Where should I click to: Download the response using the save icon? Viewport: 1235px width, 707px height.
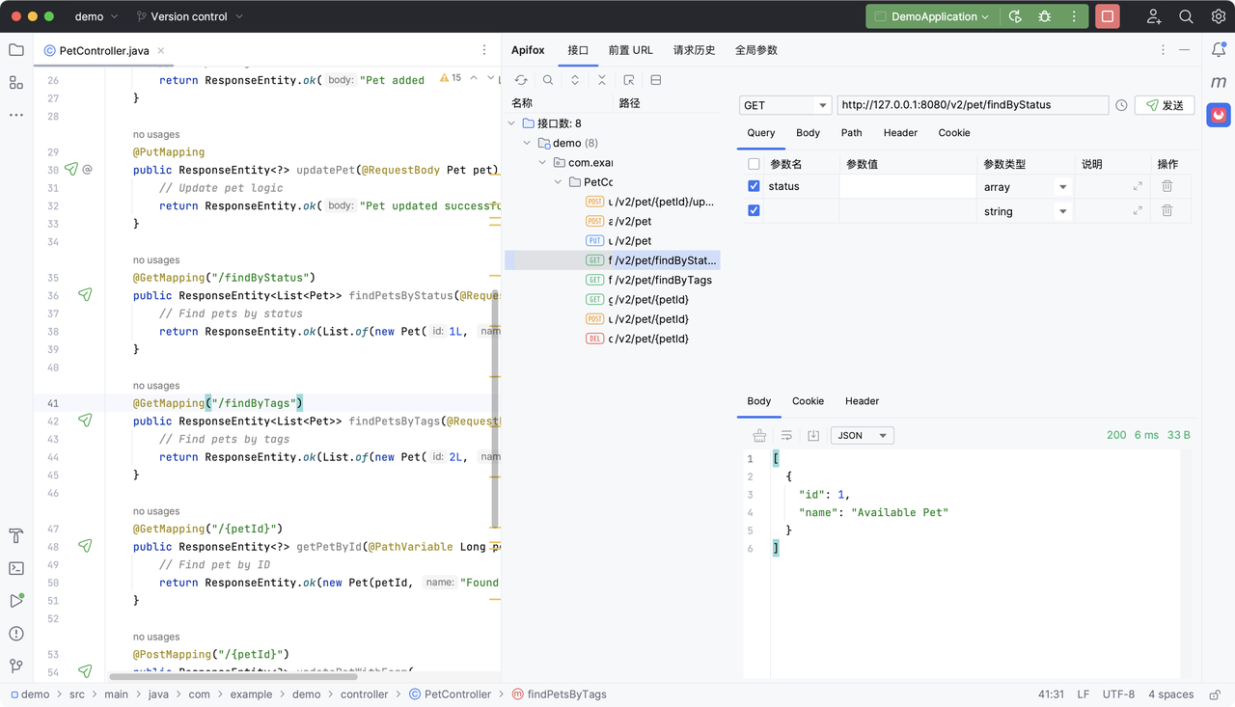click(x=813, y=435)
